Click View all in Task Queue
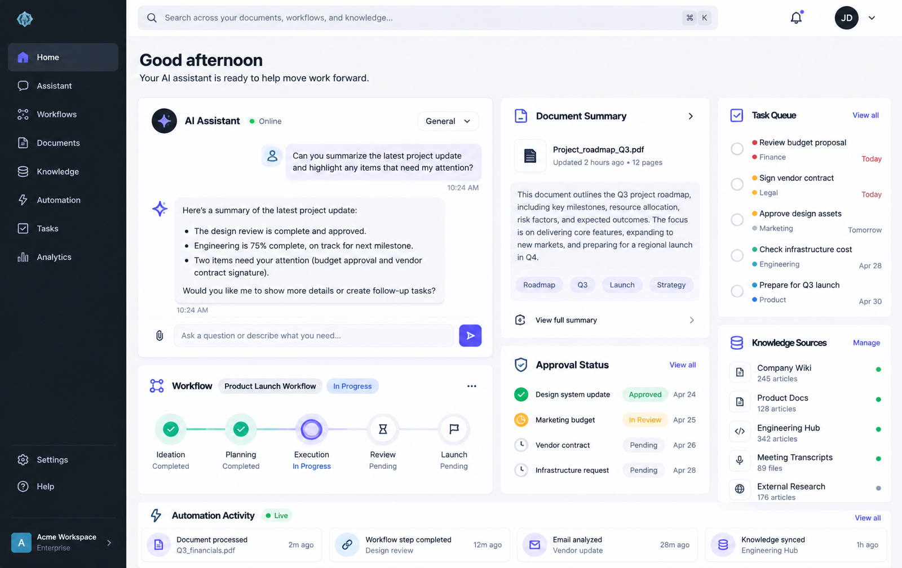This screenshot has width=902, height=568. pos(865,115)
